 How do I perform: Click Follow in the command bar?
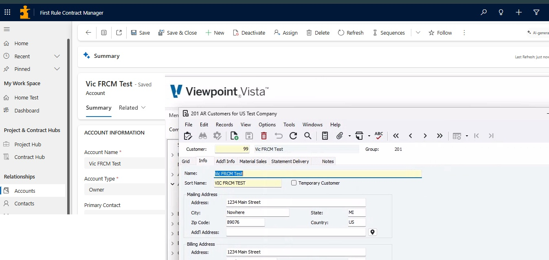click(x=440, y=33)
